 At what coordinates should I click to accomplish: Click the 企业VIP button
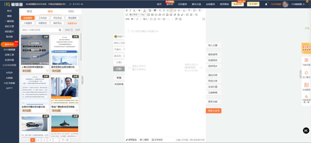pyautogui.click(x=238, y=4)
